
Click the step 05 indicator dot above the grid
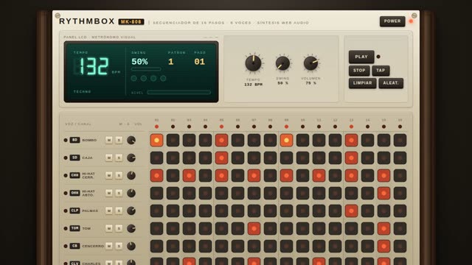tap(221, 127)
